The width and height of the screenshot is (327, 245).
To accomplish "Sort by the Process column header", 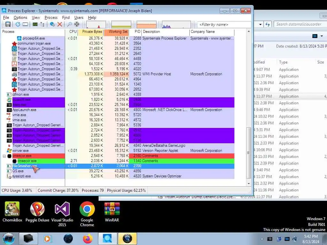I will click(33, 32).
